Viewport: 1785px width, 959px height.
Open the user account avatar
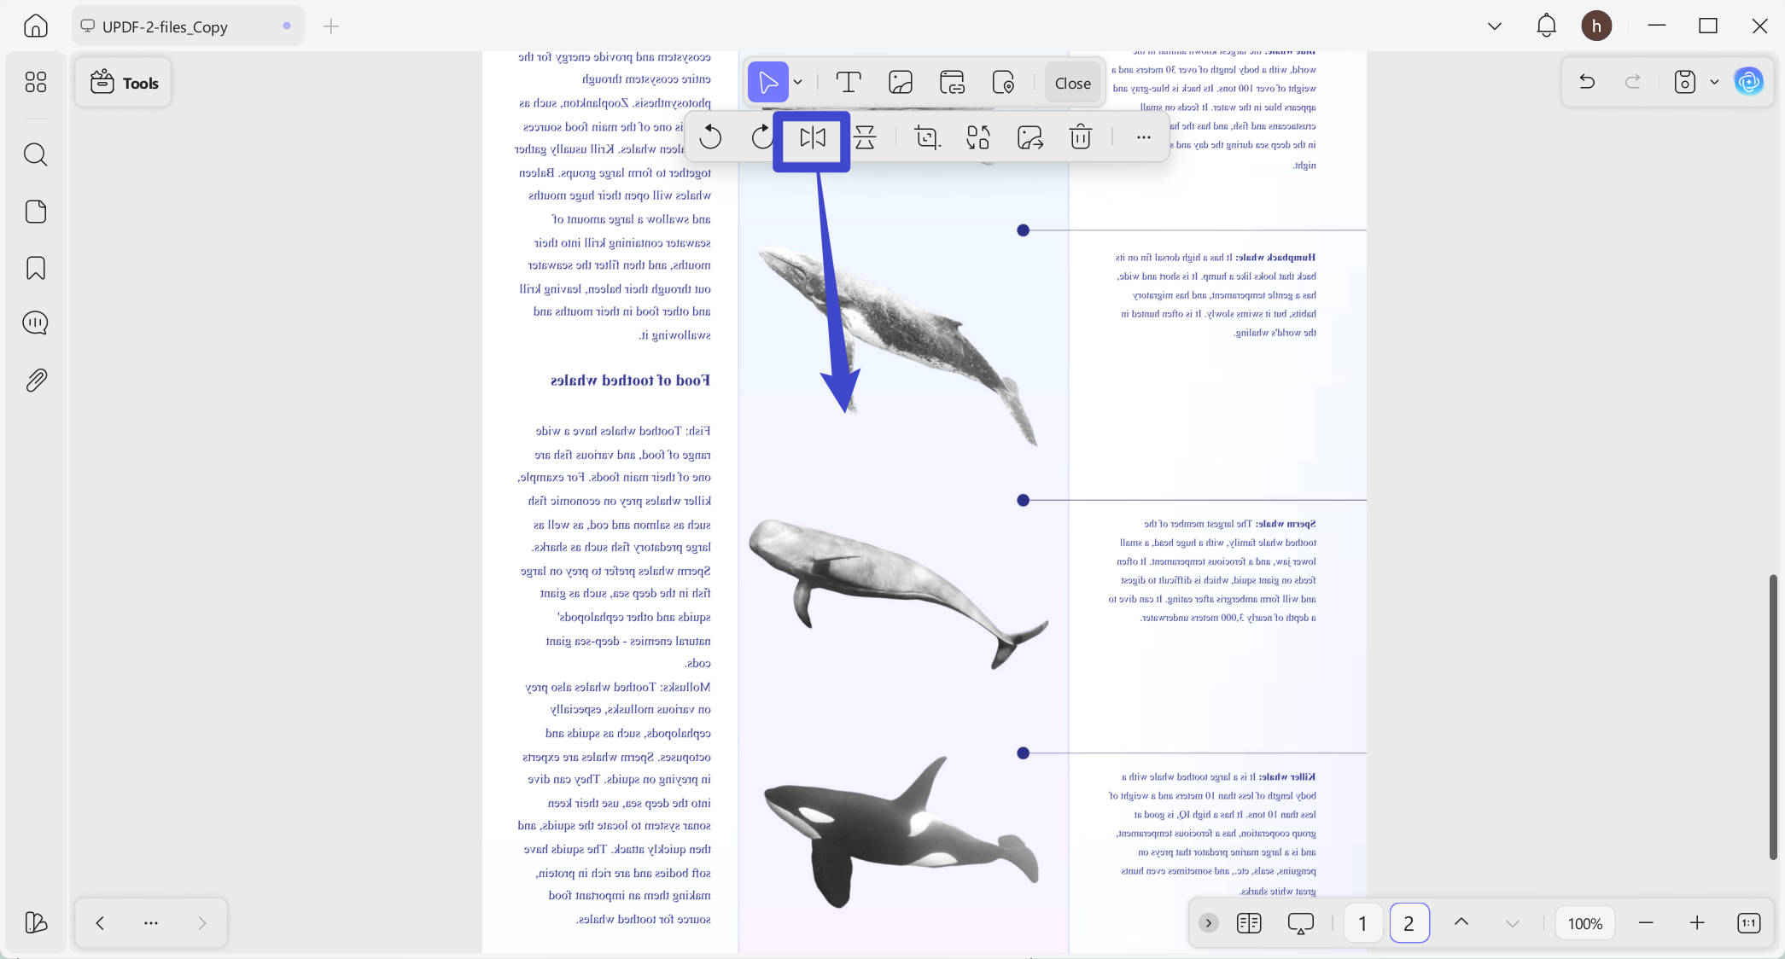click(1596, 26)
